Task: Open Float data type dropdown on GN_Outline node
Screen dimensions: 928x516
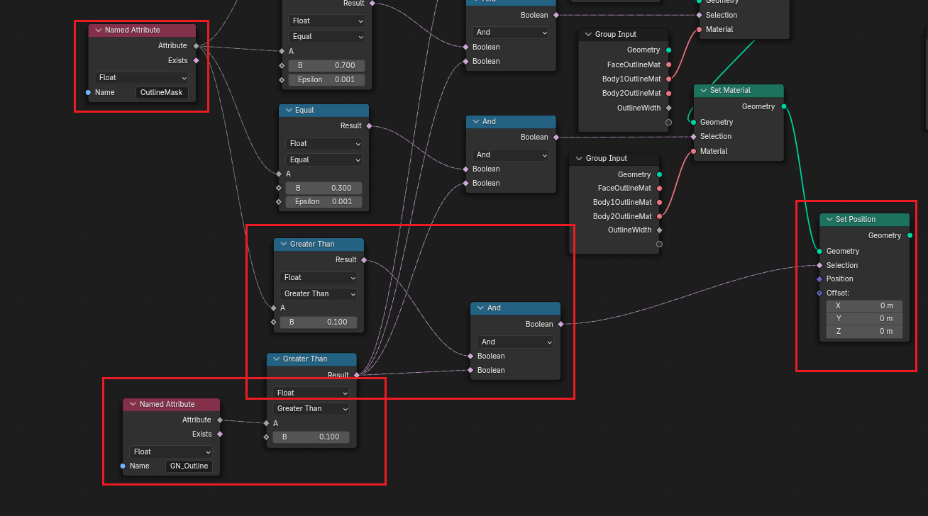Action: point(171,451)
